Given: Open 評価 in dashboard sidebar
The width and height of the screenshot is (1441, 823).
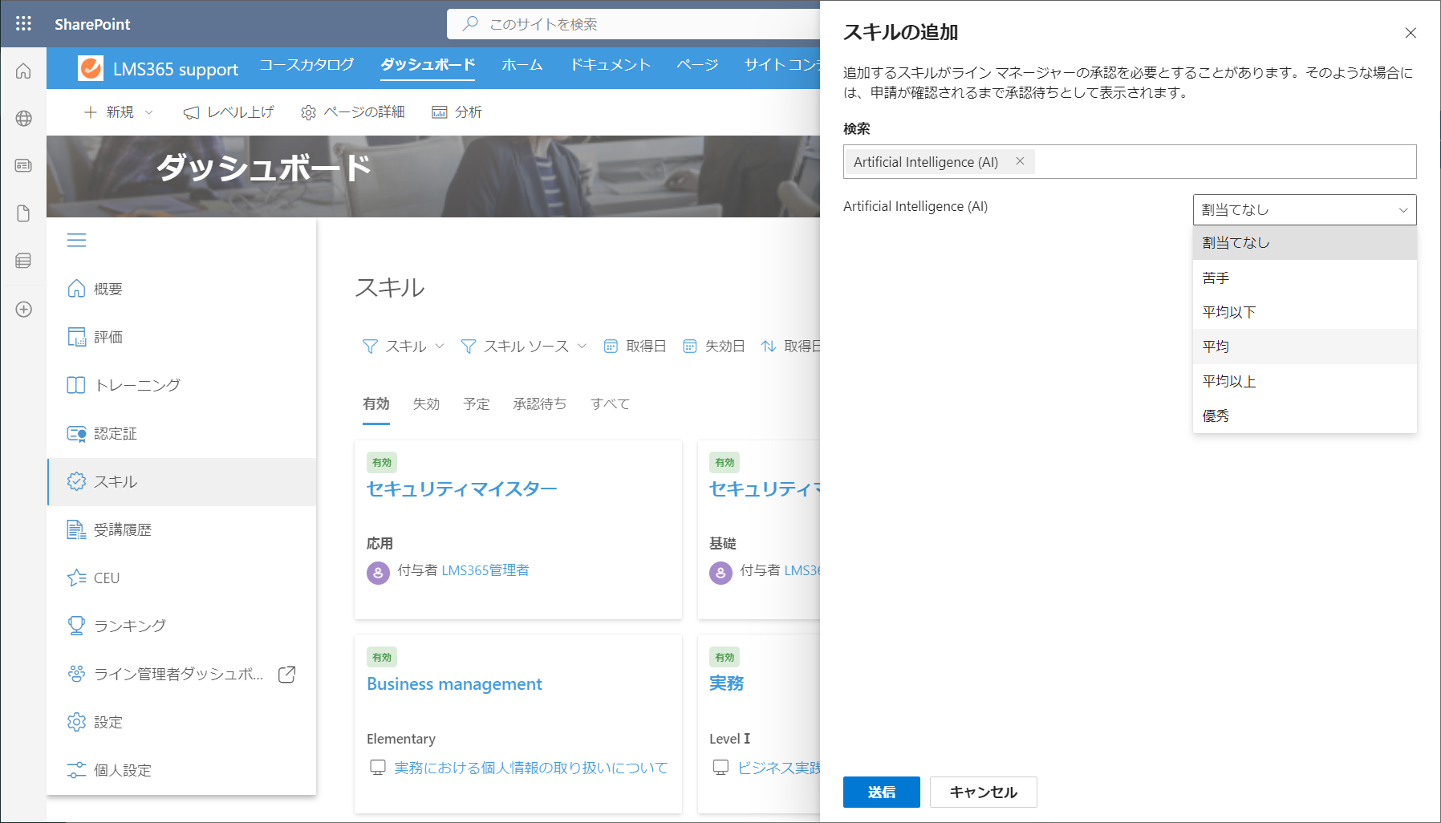Looking at the screenshot, I should (x=182, y=338).
